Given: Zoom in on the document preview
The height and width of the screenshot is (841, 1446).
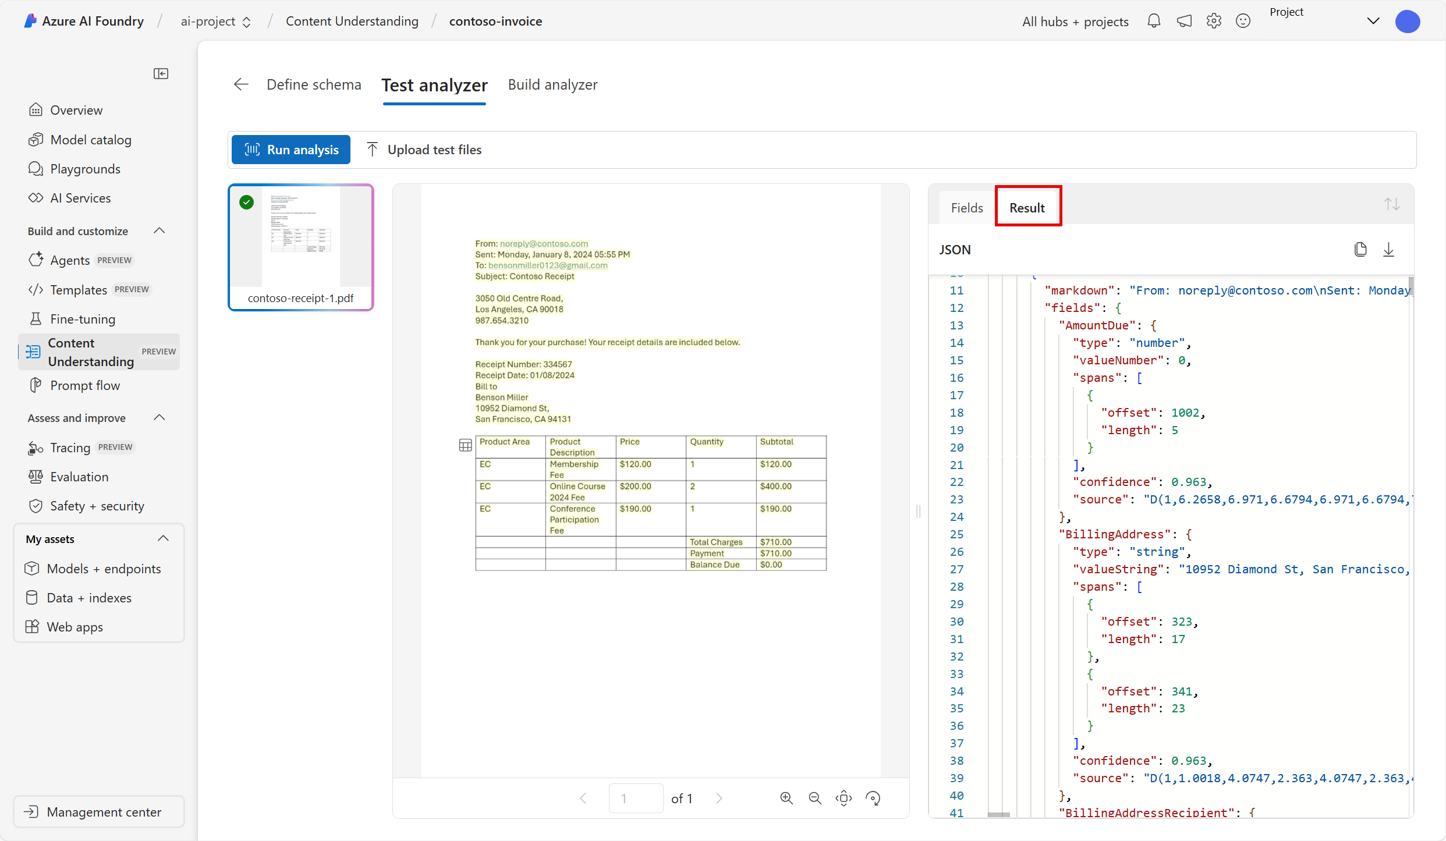Looking at the screenshot, I should (786, 798).
